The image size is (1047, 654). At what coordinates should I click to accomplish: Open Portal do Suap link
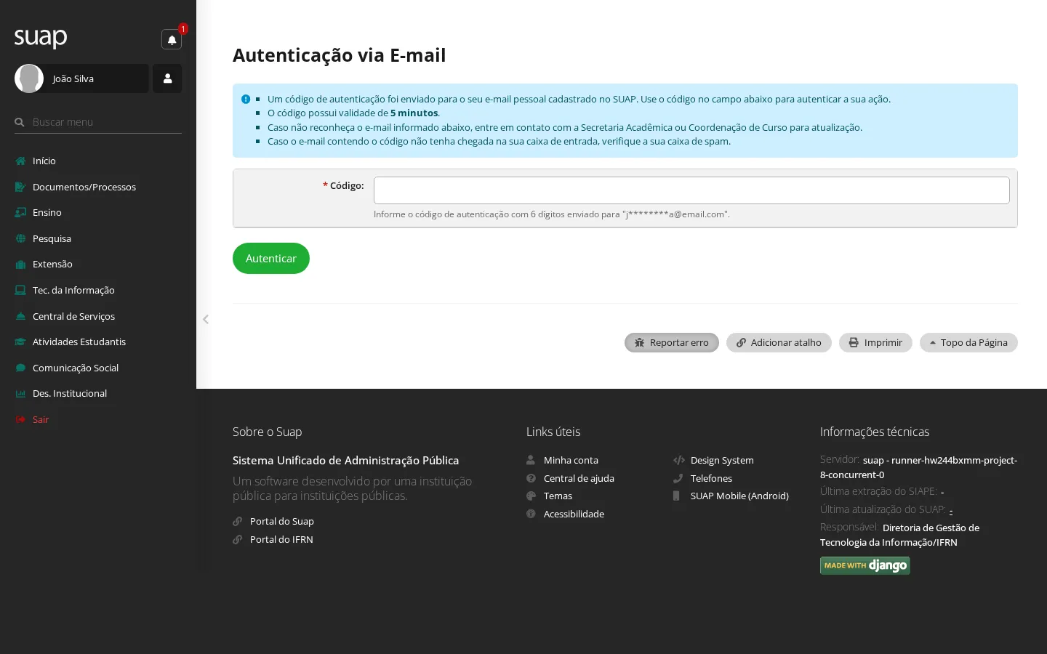point(282,521)
